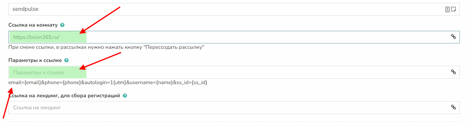Focus the sendpulse text field

[x=210, y=9]
